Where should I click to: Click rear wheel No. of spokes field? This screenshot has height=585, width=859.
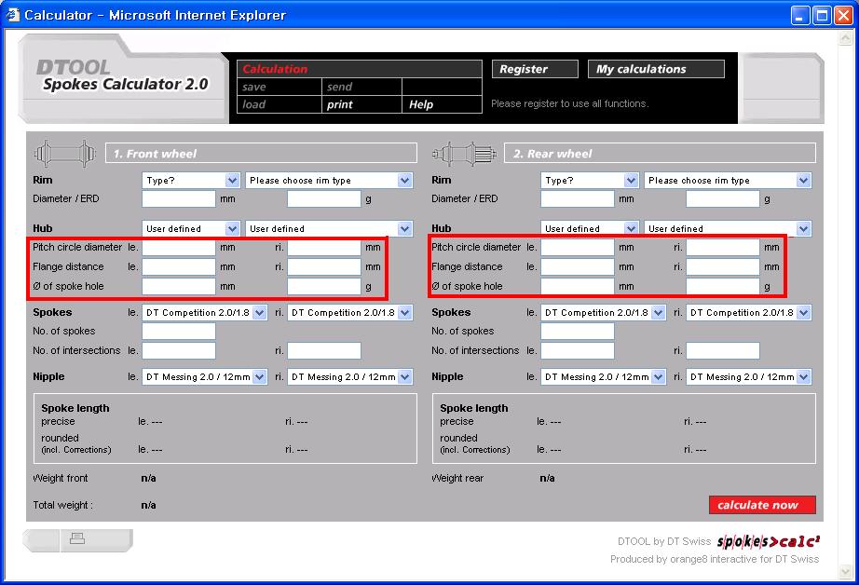tap(578, 331)
